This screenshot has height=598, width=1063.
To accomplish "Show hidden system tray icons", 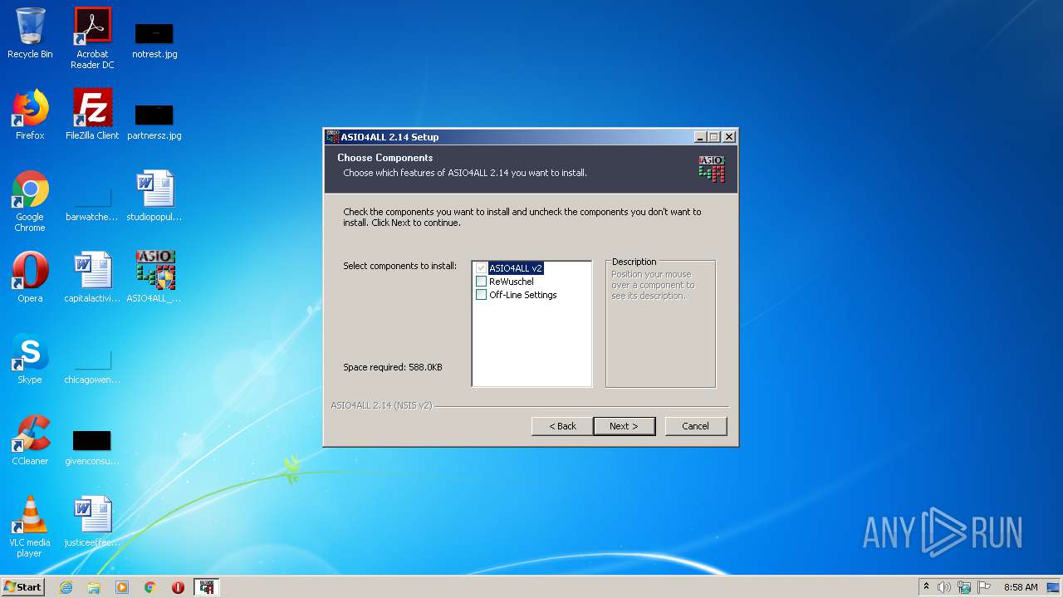I will [927, 587].
